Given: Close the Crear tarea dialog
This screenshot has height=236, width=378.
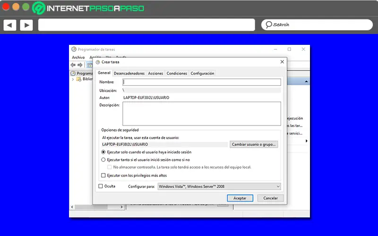Looking at the screenshot, I should point(282,62).
